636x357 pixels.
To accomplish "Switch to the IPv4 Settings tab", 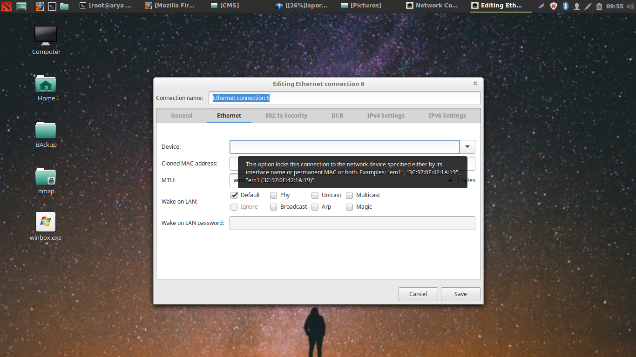I will [386, 115].
